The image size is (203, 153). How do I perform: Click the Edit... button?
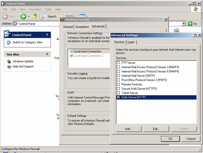point(156,129)
